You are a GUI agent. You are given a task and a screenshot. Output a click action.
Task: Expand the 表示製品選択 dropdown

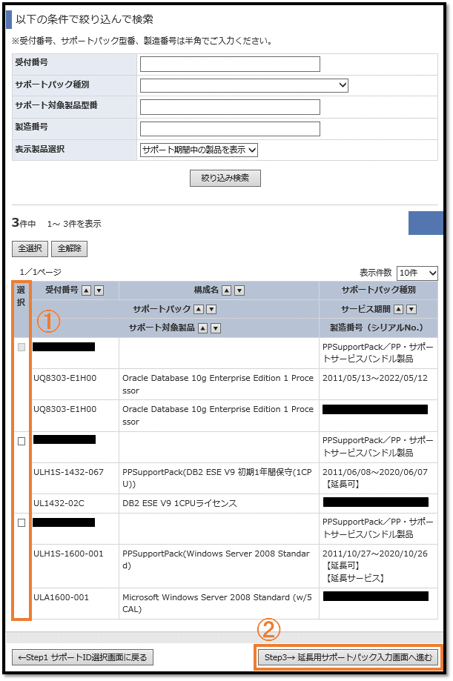(x=199, y=150)
